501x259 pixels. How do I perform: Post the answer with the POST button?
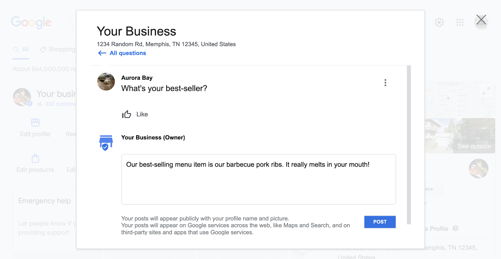click(380, 222)
